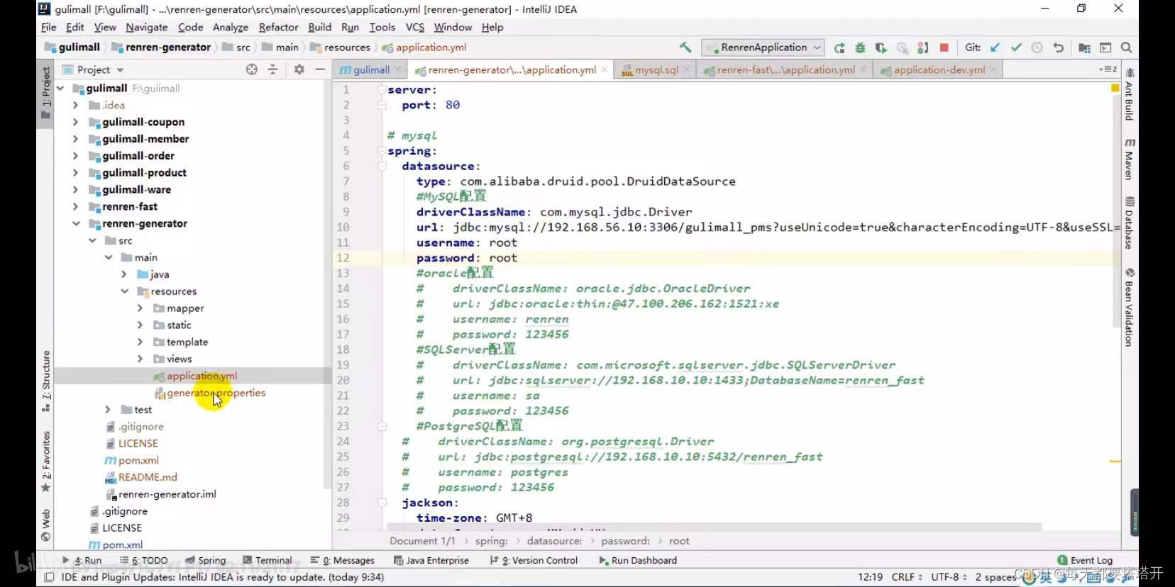1175x587 pixels.
Task: Open the Event Log
Action: point(1084,560)
